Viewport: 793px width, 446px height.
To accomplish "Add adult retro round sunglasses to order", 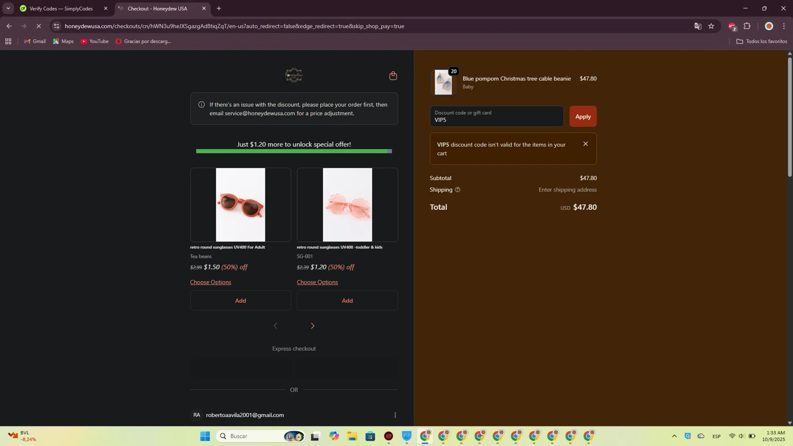I will (241, 300).
